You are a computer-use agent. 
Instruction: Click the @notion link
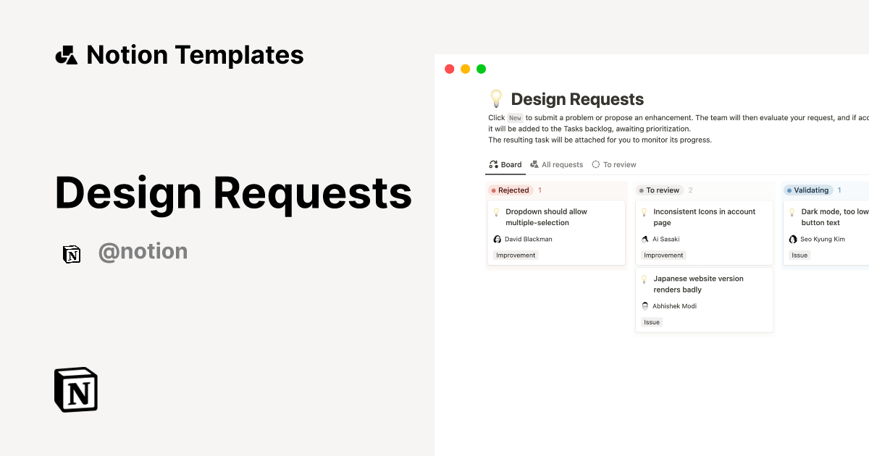[x=143, y=251]
